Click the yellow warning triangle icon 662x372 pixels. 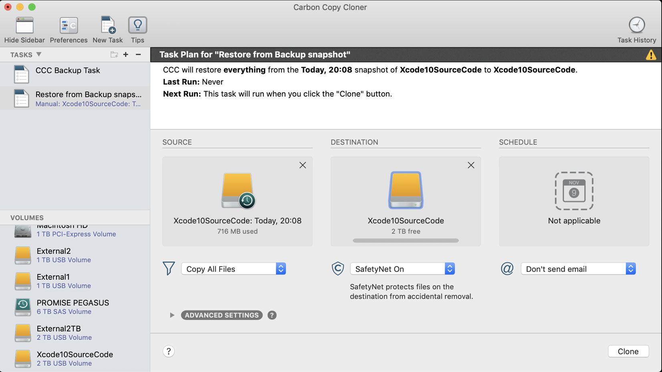pyautogui.click(x=651, y=55)
